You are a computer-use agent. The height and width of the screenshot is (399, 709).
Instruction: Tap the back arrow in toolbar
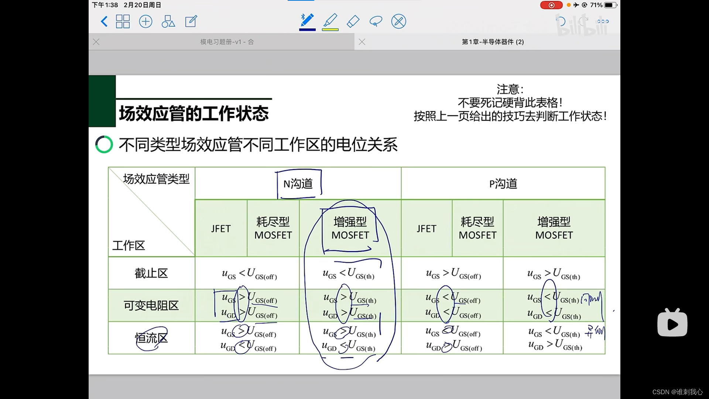point(104,21)
